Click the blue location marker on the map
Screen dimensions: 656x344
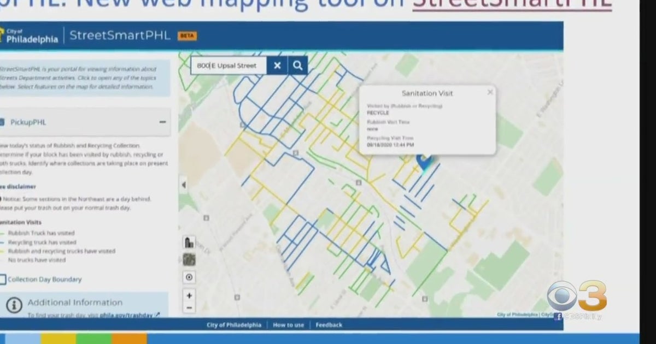[x=424, y=161]
